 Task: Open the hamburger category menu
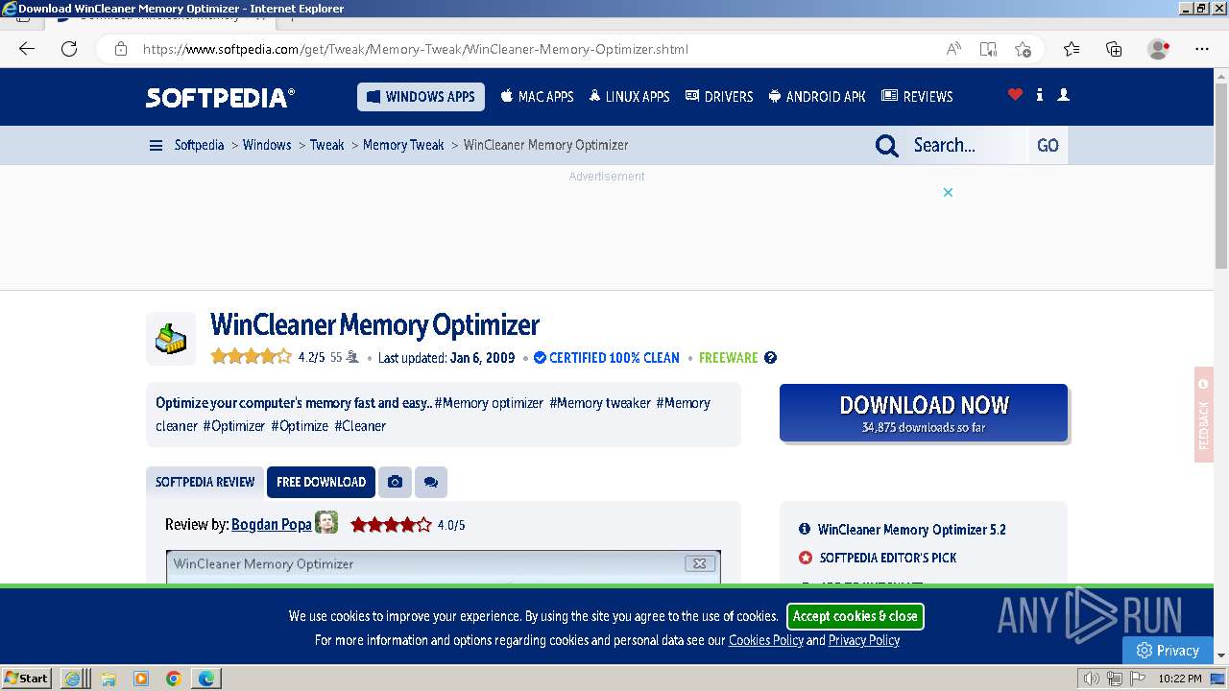(156, 145)
